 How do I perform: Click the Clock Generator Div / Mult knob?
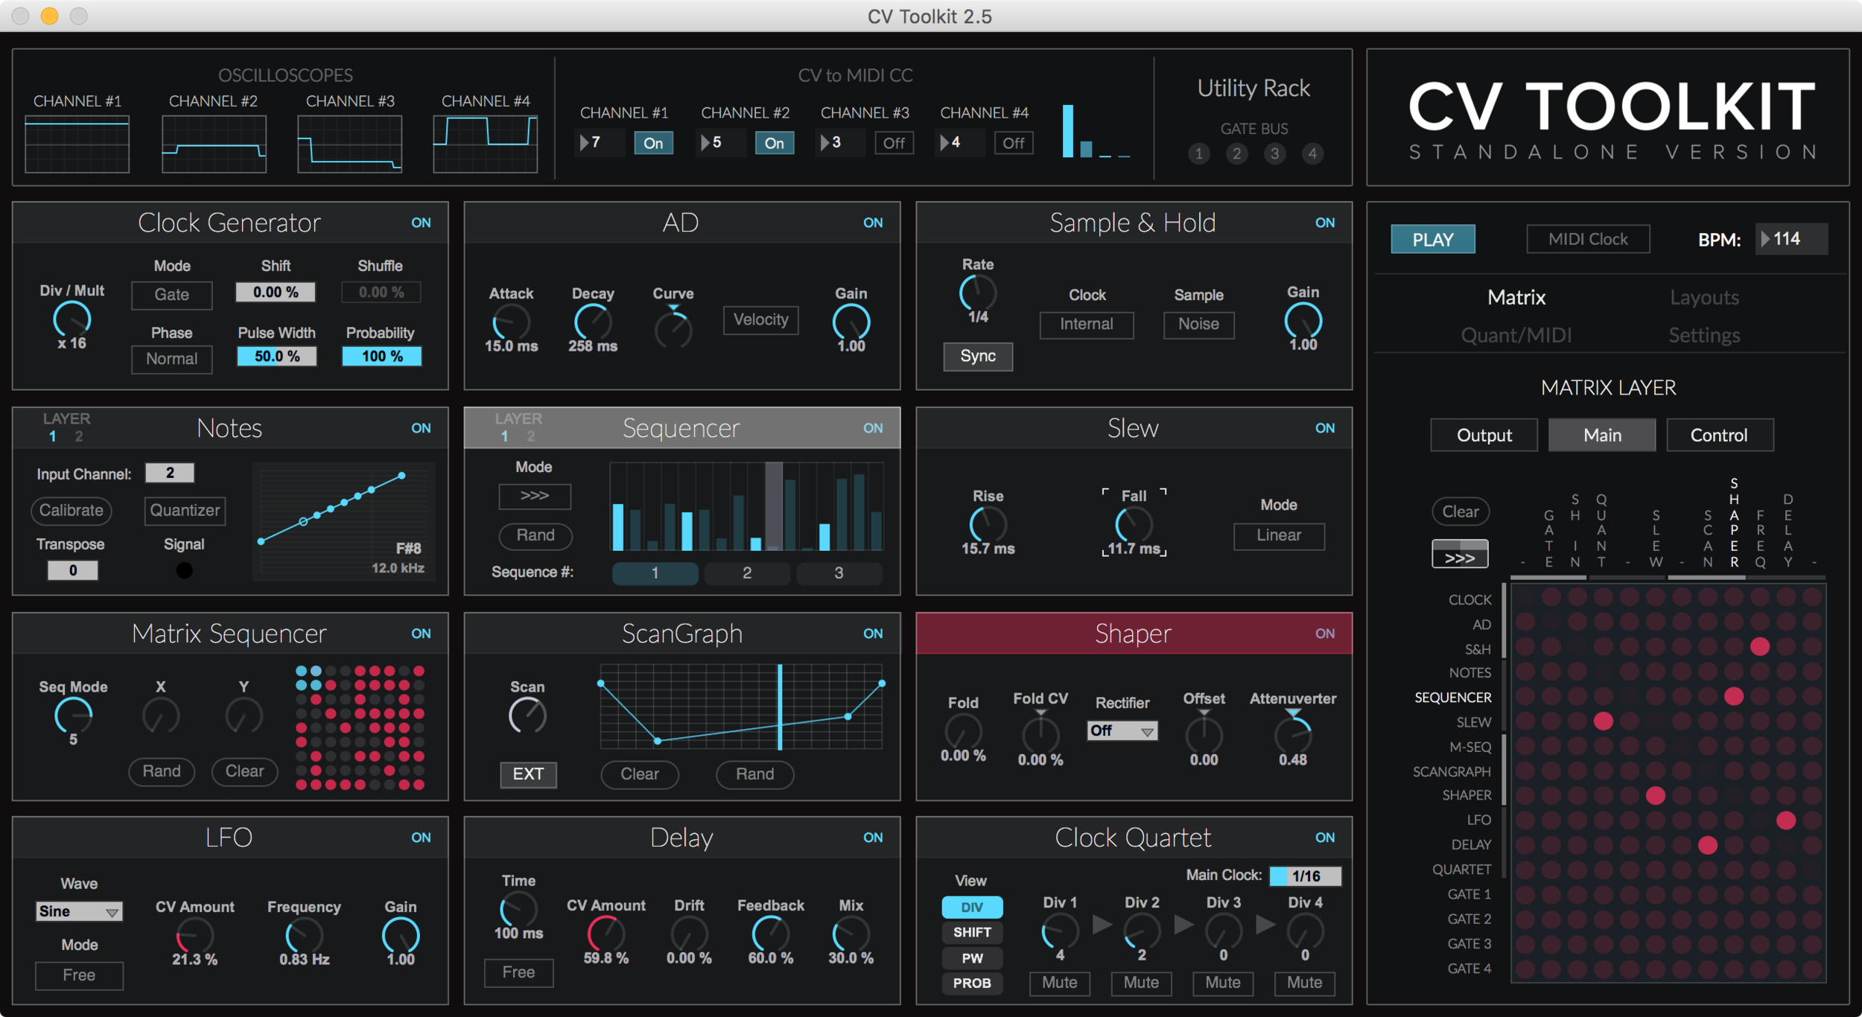[x=72, y=320]
